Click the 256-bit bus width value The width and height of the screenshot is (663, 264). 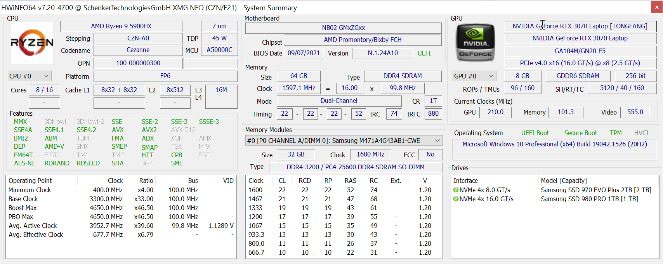[x=635, y=76]
